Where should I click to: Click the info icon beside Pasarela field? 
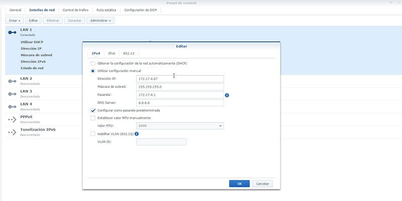click(x=227, y=95)
